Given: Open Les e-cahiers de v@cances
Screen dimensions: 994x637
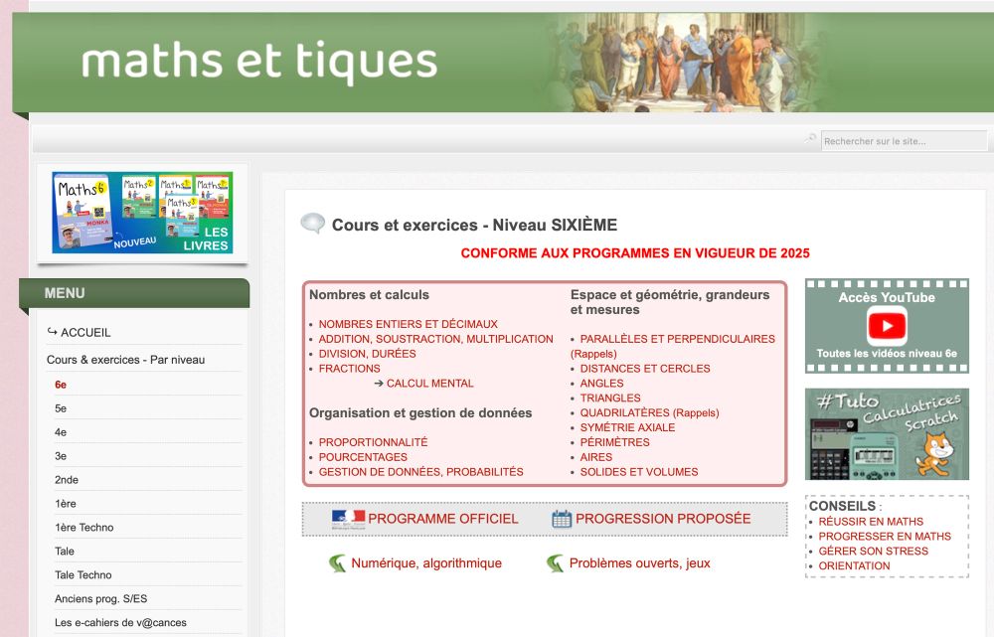Looking at the screenshot, I should pos(120,622).
